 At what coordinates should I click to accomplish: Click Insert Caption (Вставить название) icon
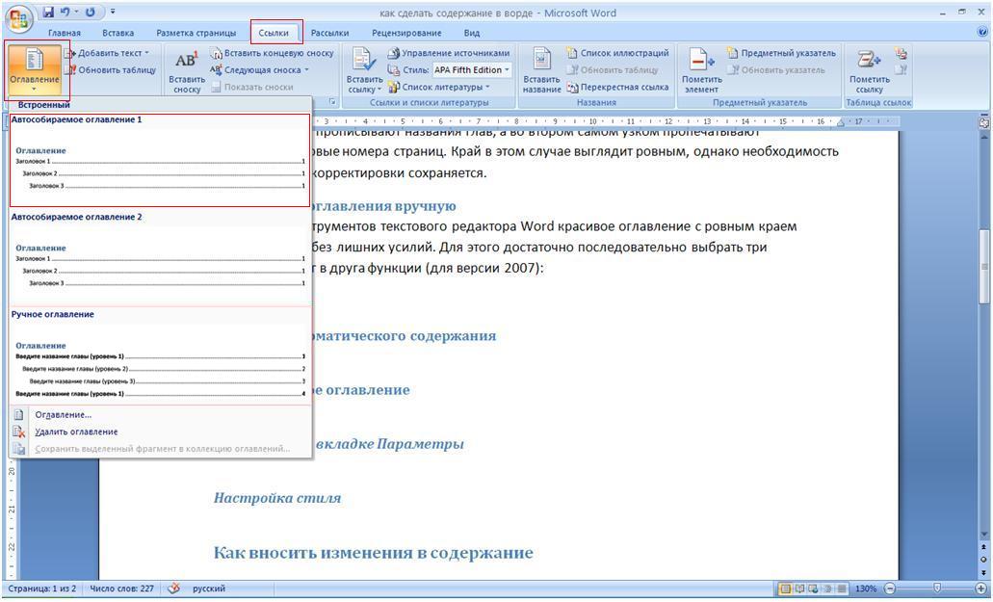[x=542, y=61]
